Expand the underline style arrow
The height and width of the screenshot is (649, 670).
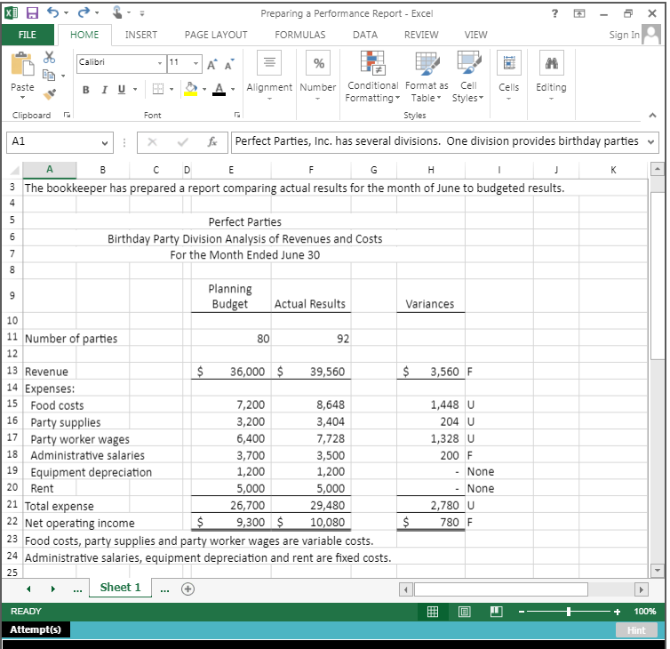coord(135,90)
